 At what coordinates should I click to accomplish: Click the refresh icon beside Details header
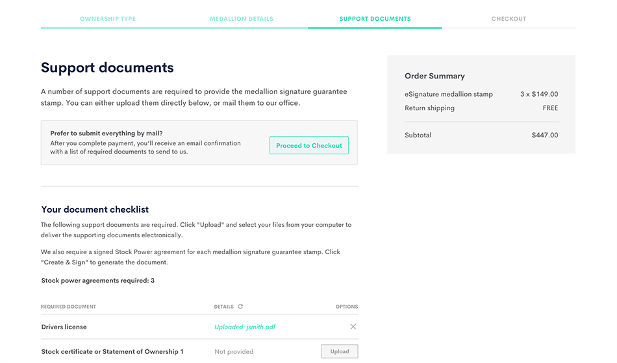[240, 307]
